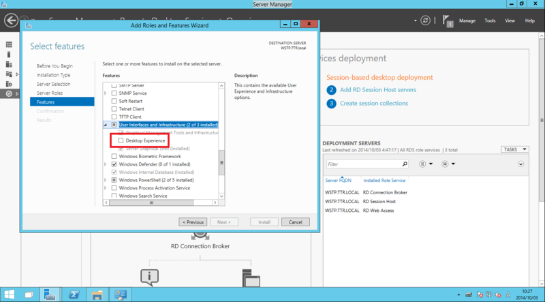Enable the TFTP Client checkbox
545x302 pixels.
click(114, 117)
